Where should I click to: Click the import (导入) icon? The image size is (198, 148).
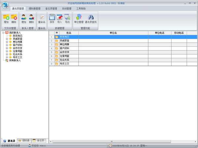pos(60,18)
